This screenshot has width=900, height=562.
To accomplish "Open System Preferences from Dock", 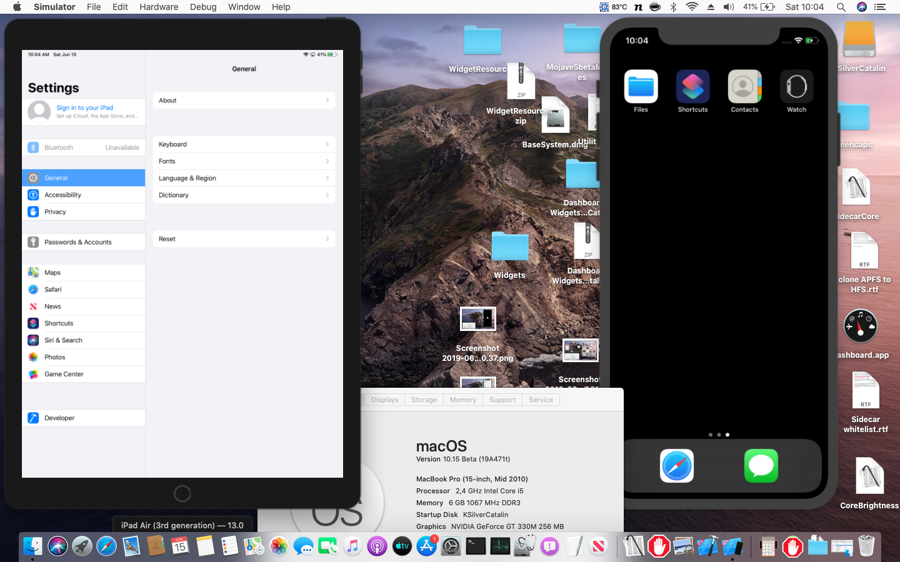I will coord(451,546).
